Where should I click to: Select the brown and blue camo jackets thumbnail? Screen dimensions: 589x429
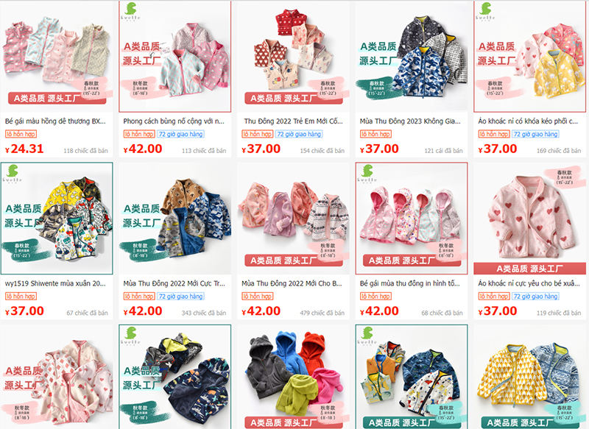174,218
